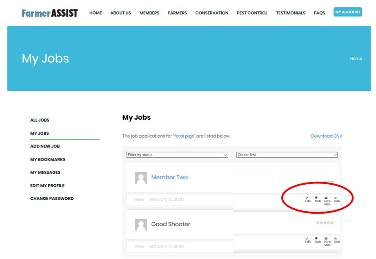Open the Pest Control menu item

(x=252, y=13)
